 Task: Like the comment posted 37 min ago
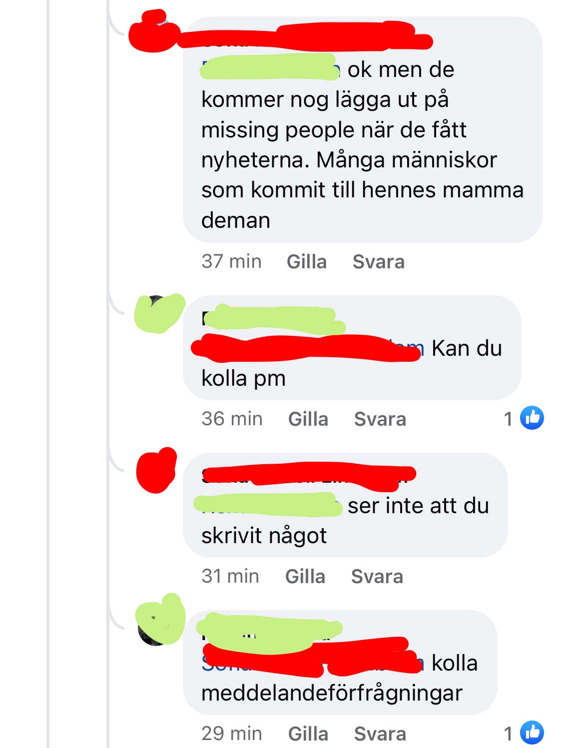pyautogui.click(x=306, y=262)
